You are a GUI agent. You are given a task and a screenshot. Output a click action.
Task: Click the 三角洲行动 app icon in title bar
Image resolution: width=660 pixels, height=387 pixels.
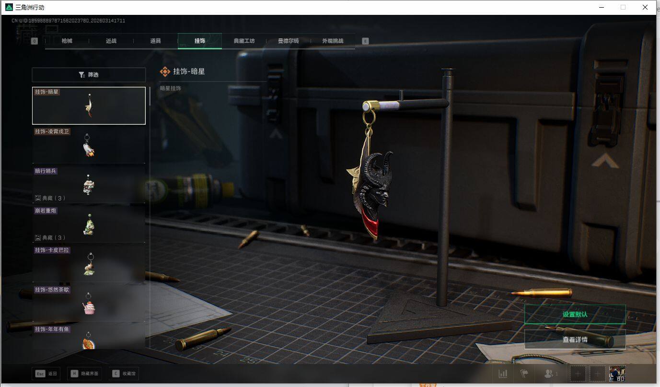[9, 7]
